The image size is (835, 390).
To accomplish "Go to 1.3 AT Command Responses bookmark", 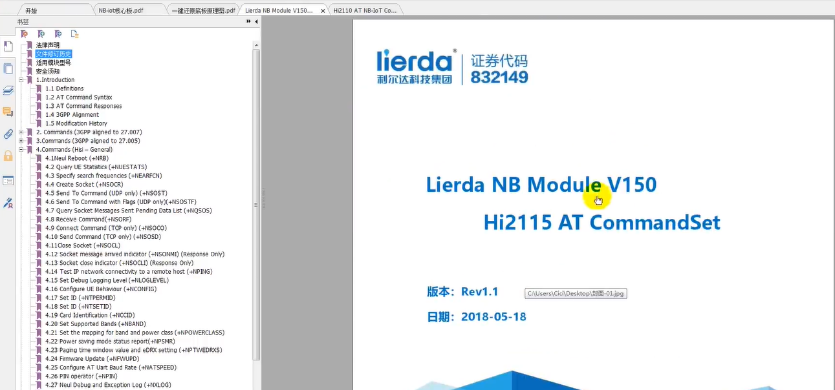I will 83,106.
